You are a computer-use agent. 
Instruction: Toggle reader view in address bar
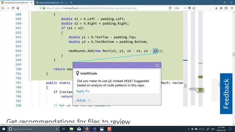click(170, 8)
